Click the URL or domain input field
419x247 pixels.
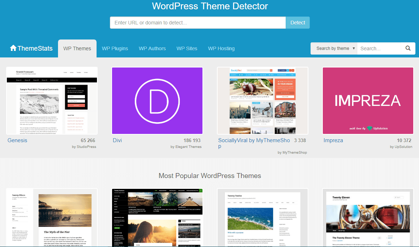[x=198, y=23]
